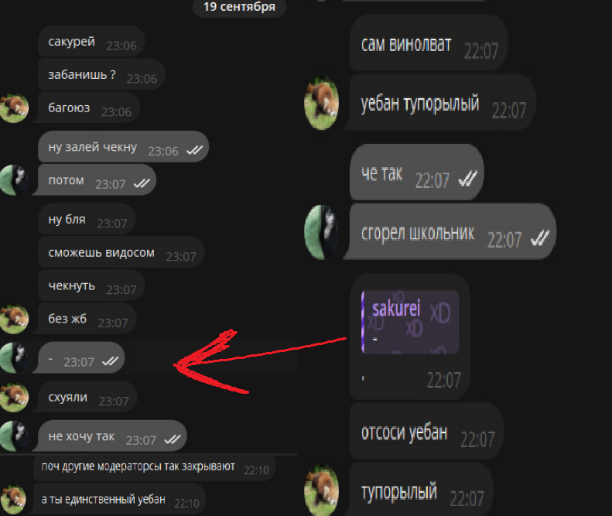Viewport: 612px width, 516px height.
Task: Click the avatar beside the '-' 23:07 message
Action: coord(14,357)
